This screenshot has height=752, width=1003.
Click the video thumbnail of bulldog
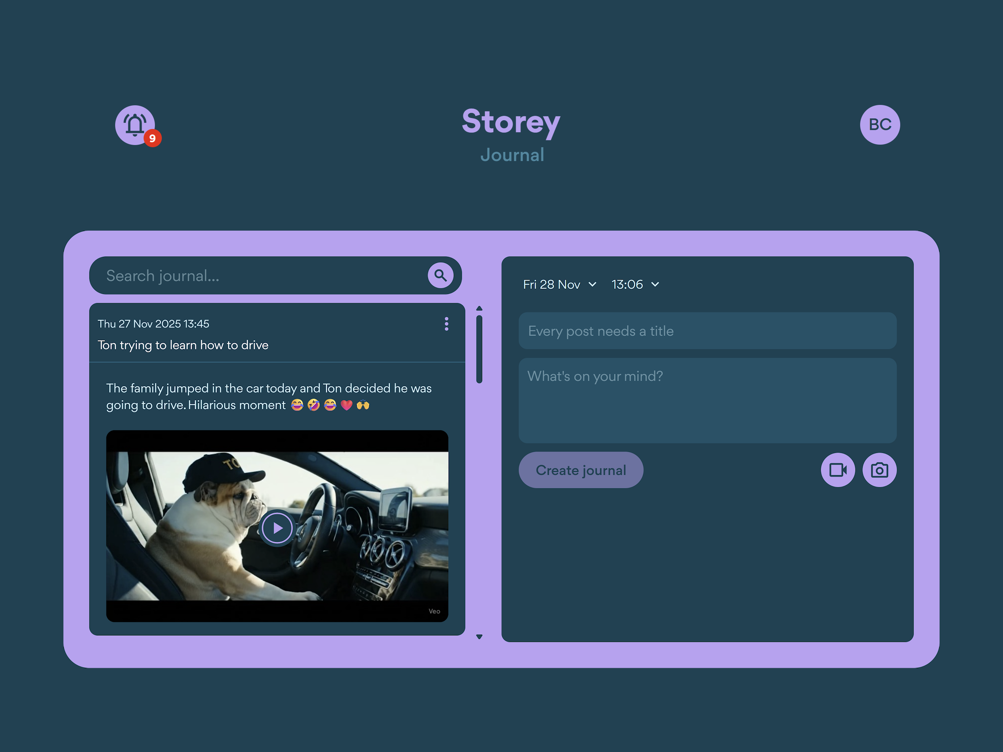click(x=277, y=526)
